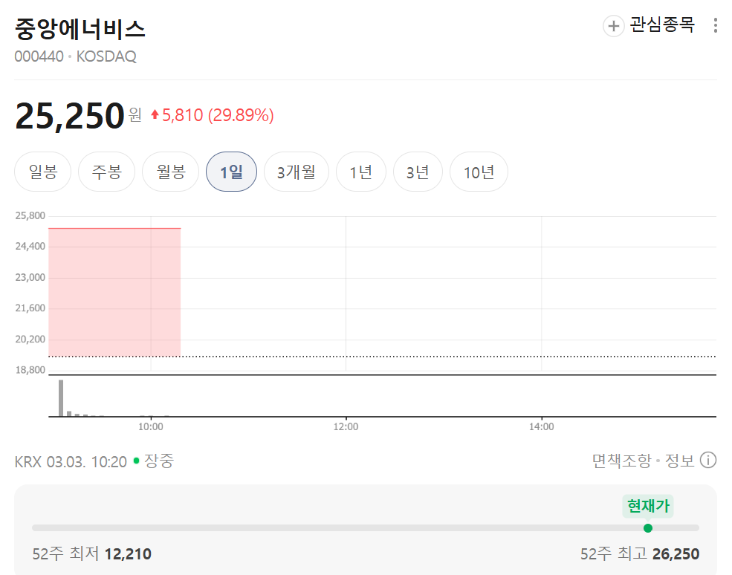Click the KRX 03.03. 10:20 timestamp

click(x=71, y=461)
